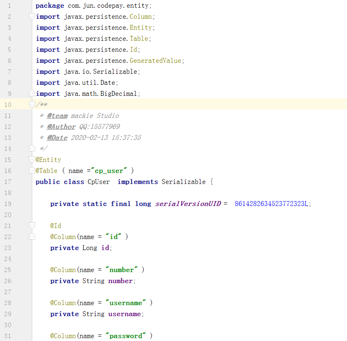The image size is (347, 341).
Task: Click Table class in import line
Action: [139, 39]
